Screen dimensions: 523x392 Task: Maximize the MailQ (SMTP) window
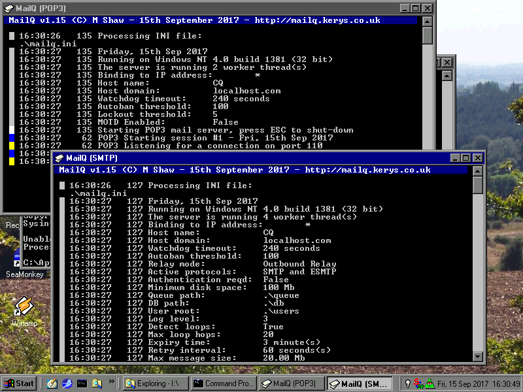[x=465, y=158]
